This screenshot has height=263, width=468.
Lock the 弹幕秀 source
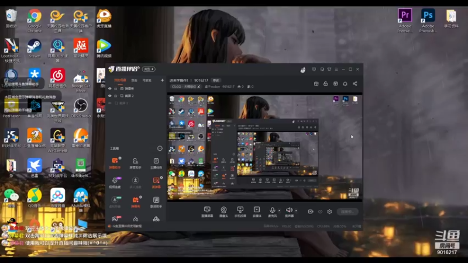click(x=116, y=89)
